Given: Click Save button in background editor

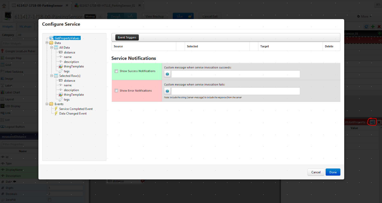Looking at the screenshot, I should point(183,16).
